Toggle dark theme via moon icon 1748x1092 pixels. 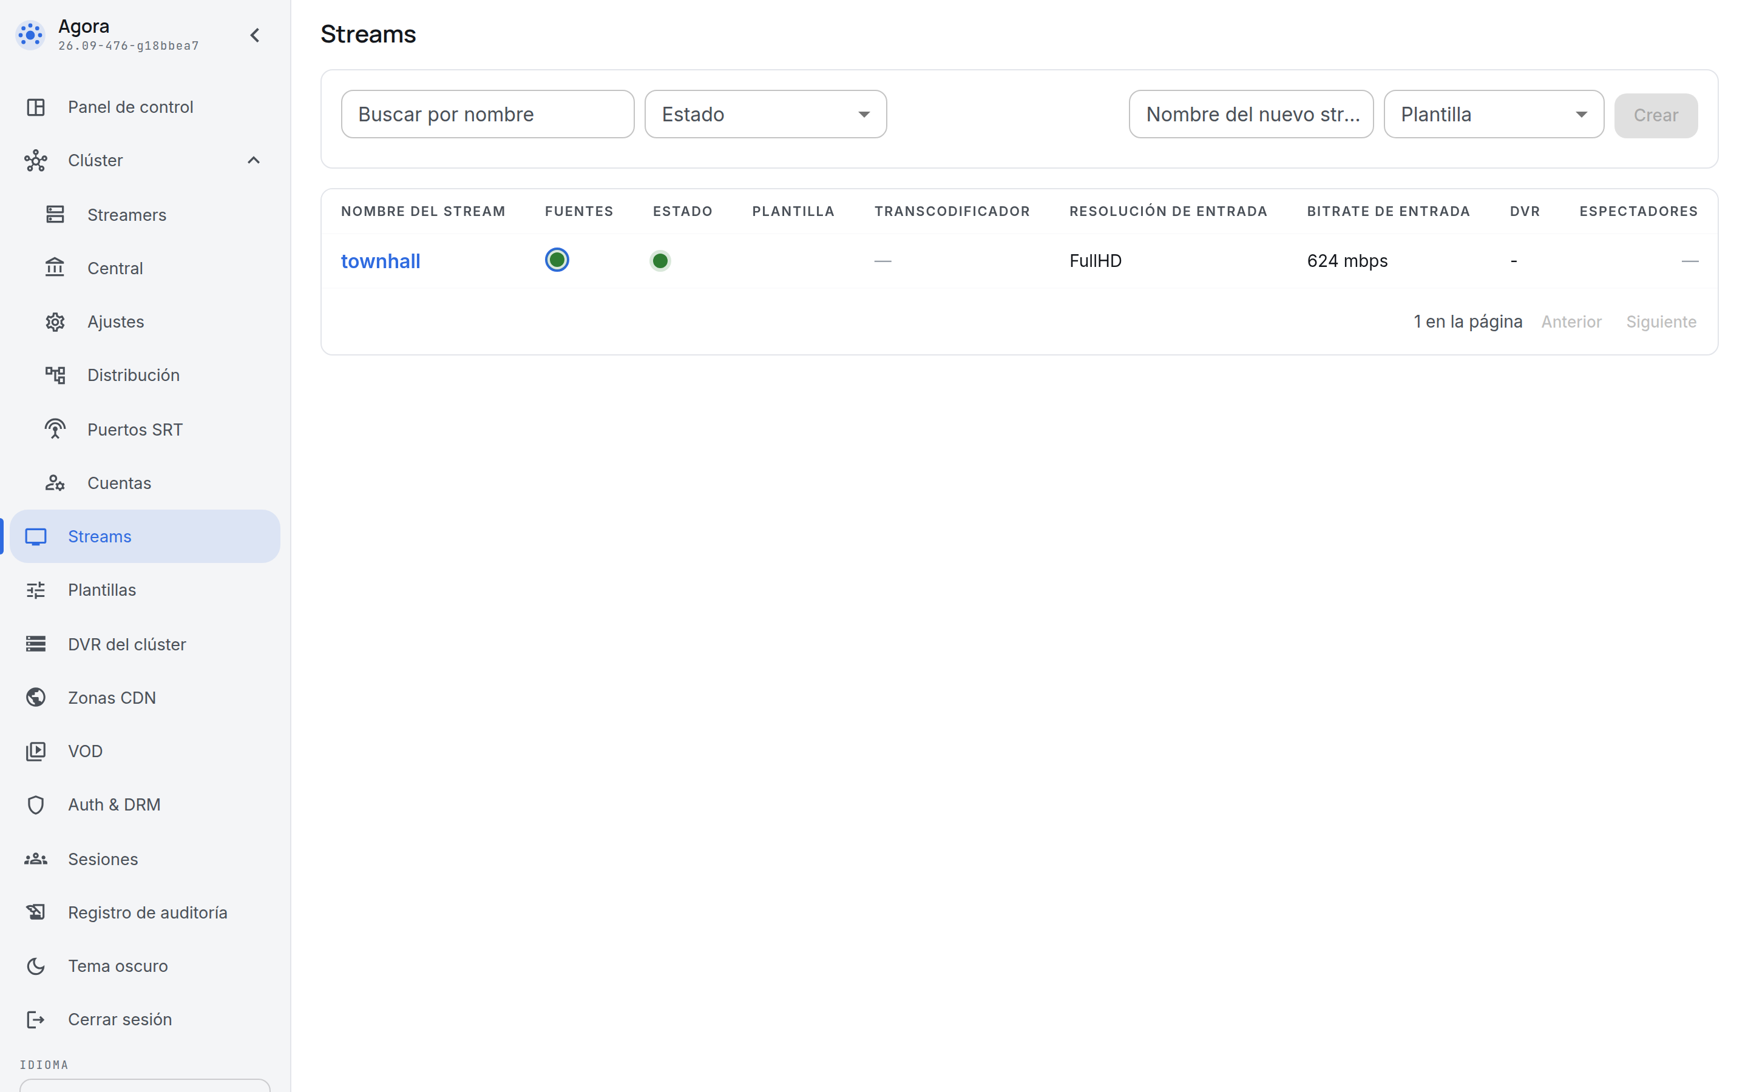(35, 966)
